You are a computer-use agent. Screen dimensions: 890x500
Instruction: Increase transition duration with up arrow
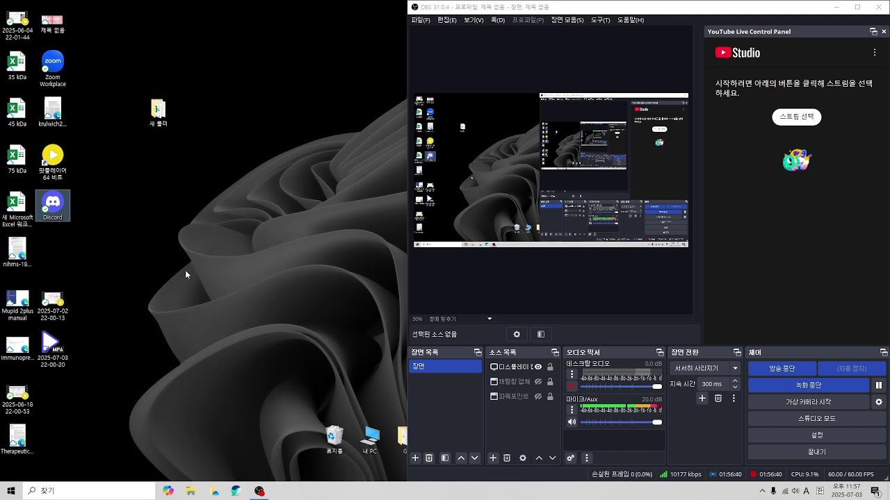pyautogui.click(x=735, y=381)
